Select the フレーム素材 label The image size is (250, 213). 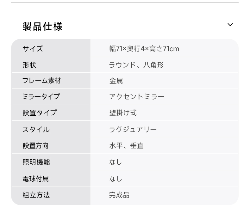41,81
